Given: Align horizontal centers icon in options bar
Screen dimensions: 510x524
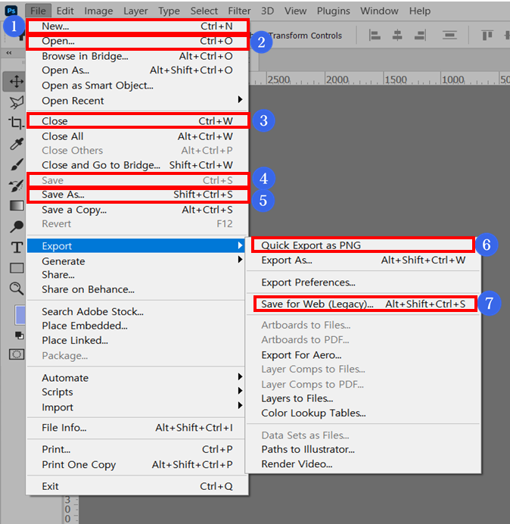Looking at the screenshot, I should [x=397, y=35].
